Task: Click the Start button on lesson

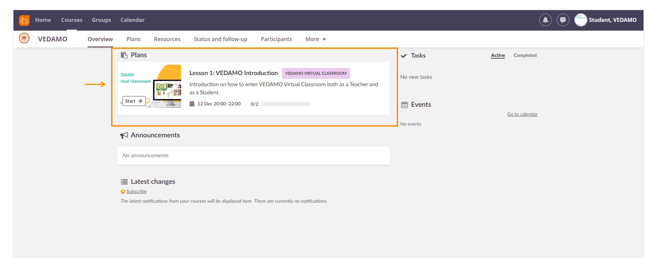Action: point(134,101)
